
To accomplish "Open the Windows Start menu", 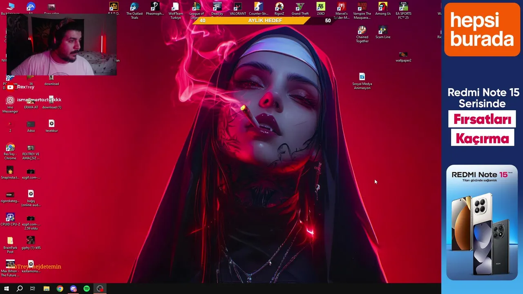I will pyautogui.click(x=7, y=289).
